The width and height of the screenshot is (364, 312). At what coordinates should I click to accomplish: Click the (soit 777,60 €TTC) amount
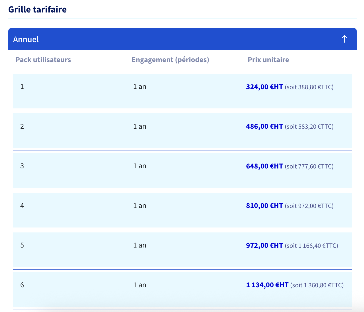pyautogui.click(x=309, y=166)
